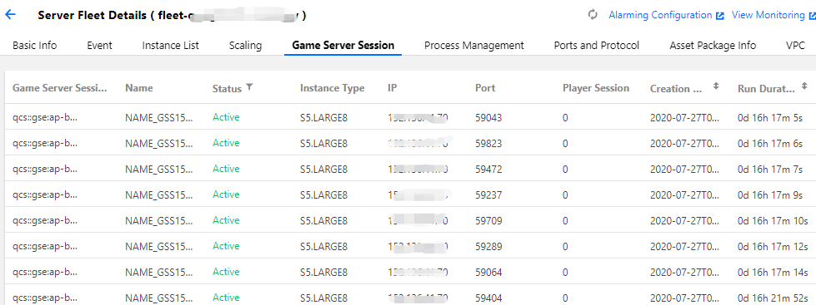Click external link icon beside View Monitoring
The image size is (816, 305).
[812, 16]
